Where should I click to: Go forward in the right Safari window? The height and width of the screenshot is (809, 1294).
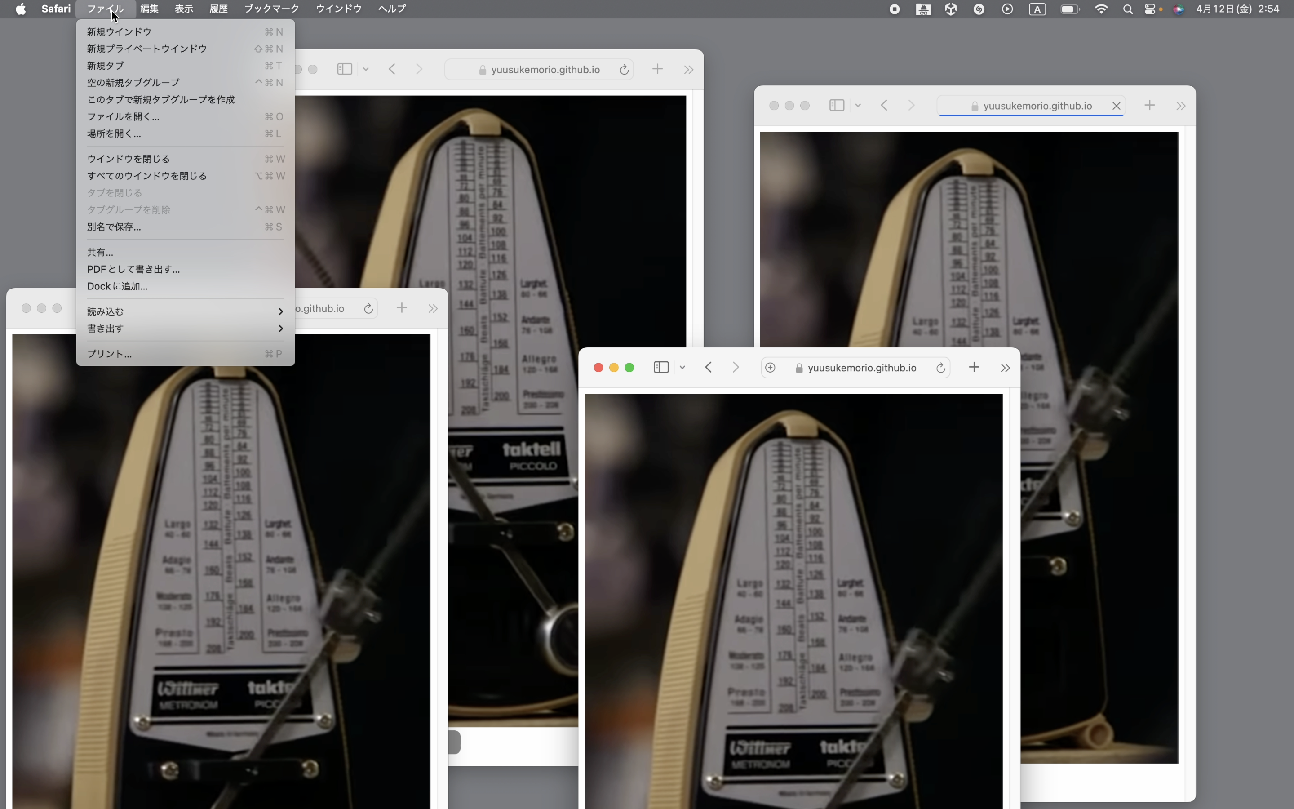911,106
